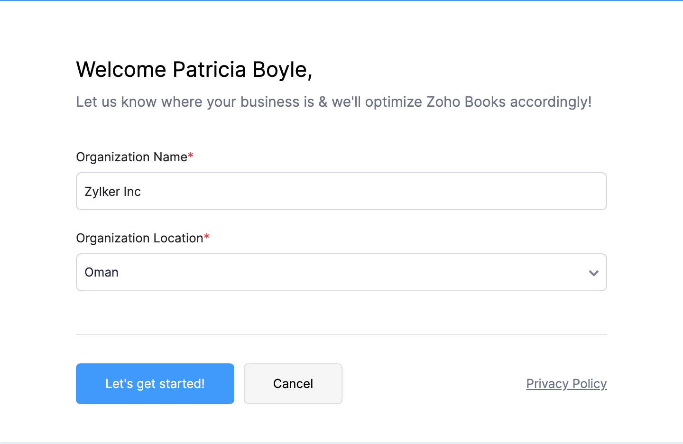
Task: Click the Welcome Patricia Boyle heading
Action: (194, 70)
